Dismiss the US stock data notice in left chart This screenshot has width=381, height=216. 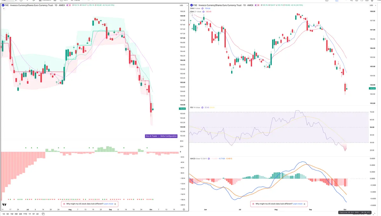[x=115, y=204]
